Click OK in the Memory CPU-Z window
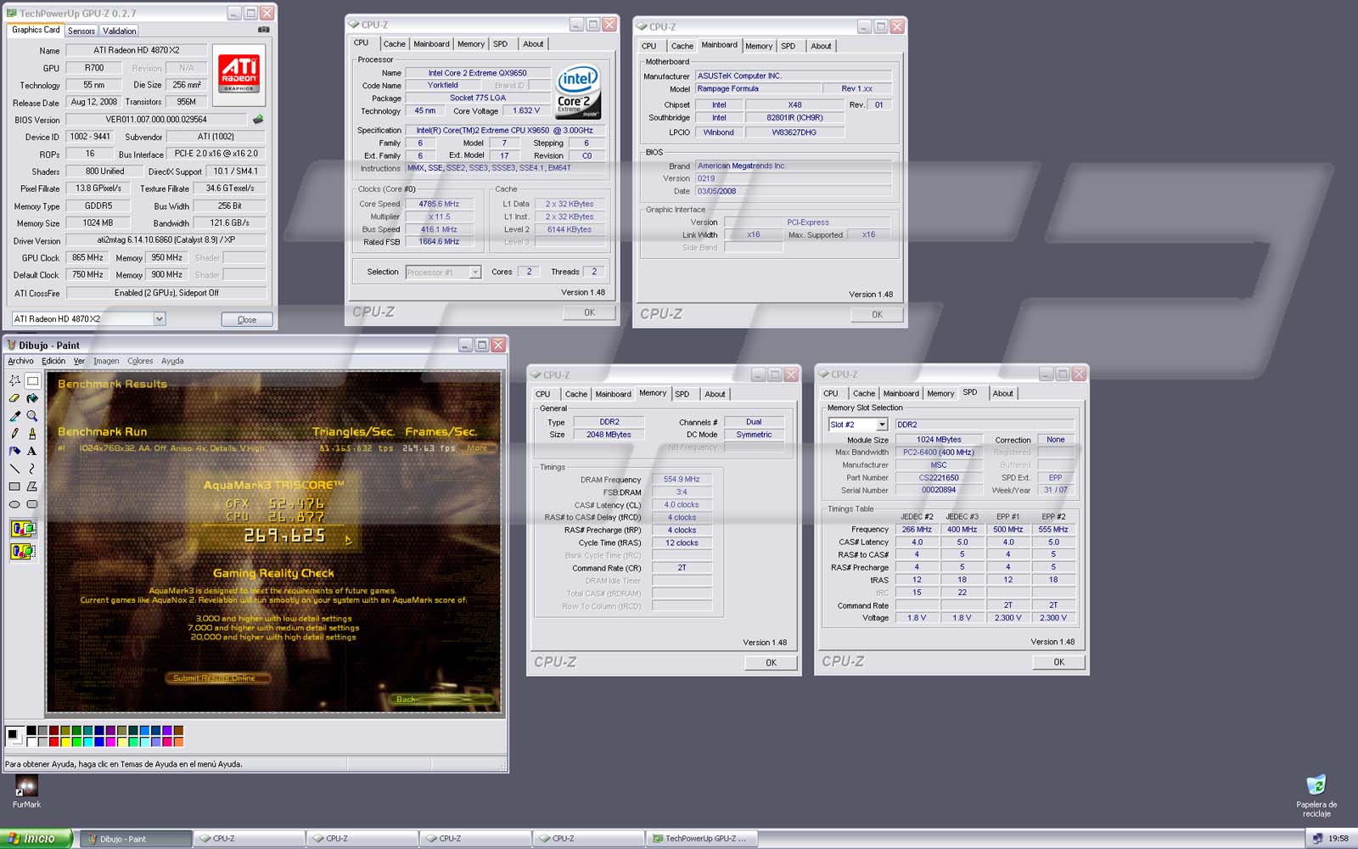The height and width of the screenshot is (849, 1358). coord(771,662)
